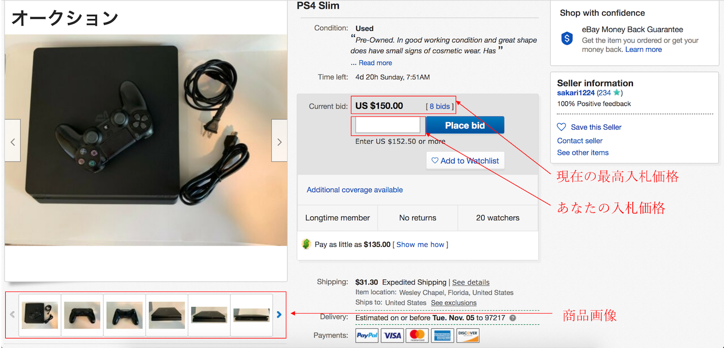Click into the bid amount input field
Viewport: 724px width, 348px height.
click(x=388, y=125)
